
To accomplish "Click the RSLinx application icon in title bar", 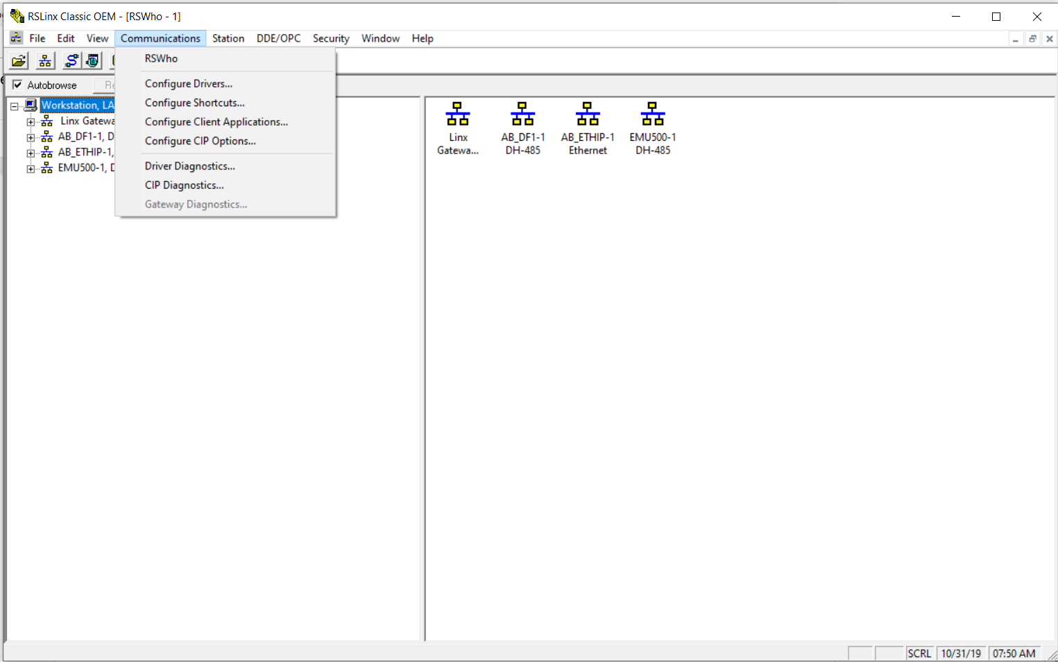I will (17, 16).
